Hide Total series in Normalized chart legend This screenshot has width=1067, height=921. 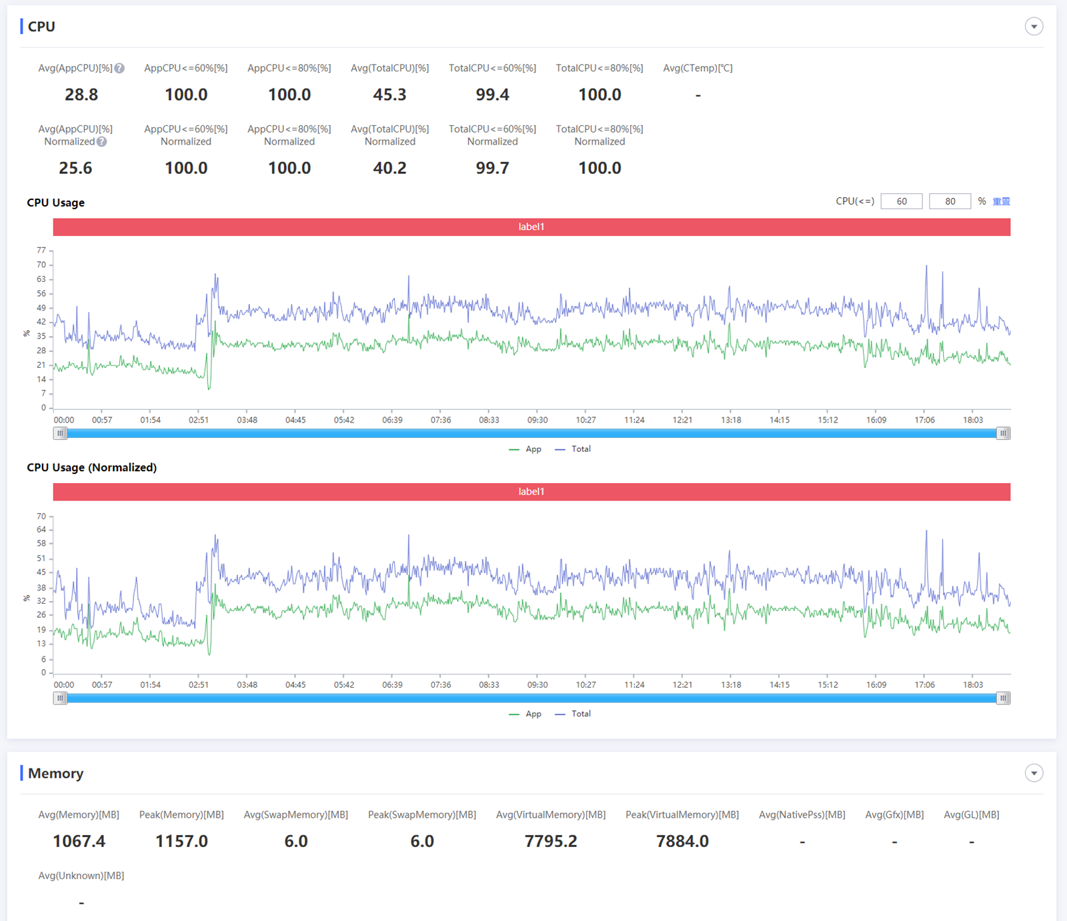574,714
